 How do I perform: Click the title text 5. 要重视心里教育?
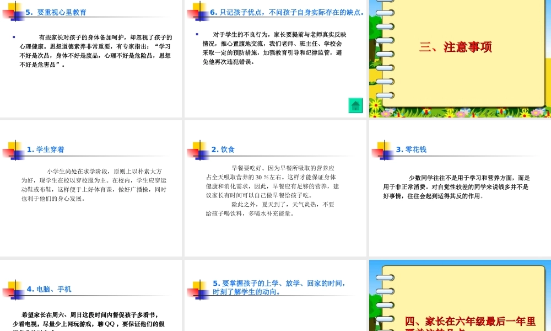(56, 12)
